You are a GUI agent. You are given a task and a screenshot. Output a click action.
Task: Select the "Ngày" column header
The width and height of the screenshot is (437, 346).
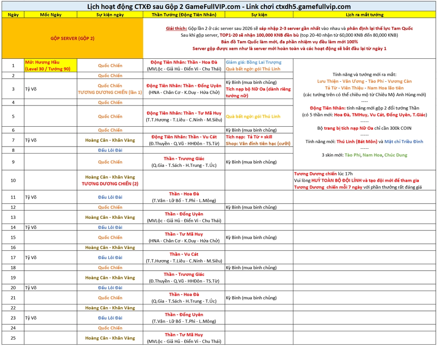13,15
